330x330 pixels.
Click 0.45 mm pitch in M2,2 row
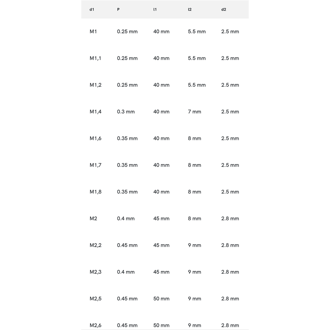click(x=127, y=246)
